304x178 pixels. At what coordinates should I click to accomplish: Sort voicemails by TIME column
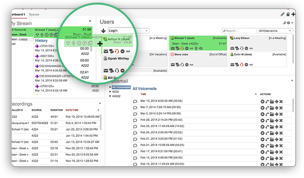143,94
